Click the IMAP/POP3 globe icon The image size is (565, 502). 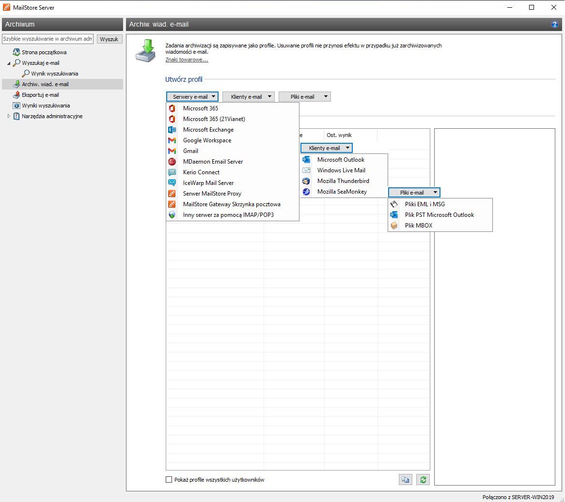pos(172,215)
